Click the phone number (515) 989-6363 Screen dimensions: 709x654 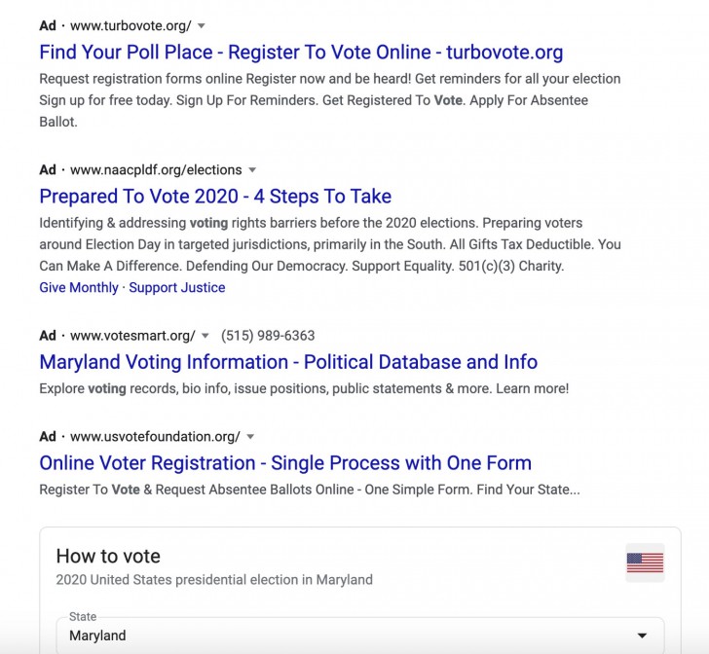tap(268, 336)
